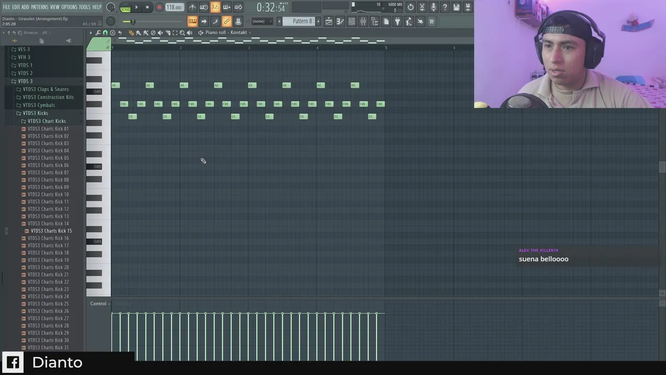
Task: Open the OPTIONS menu
Action: (69, 7)
